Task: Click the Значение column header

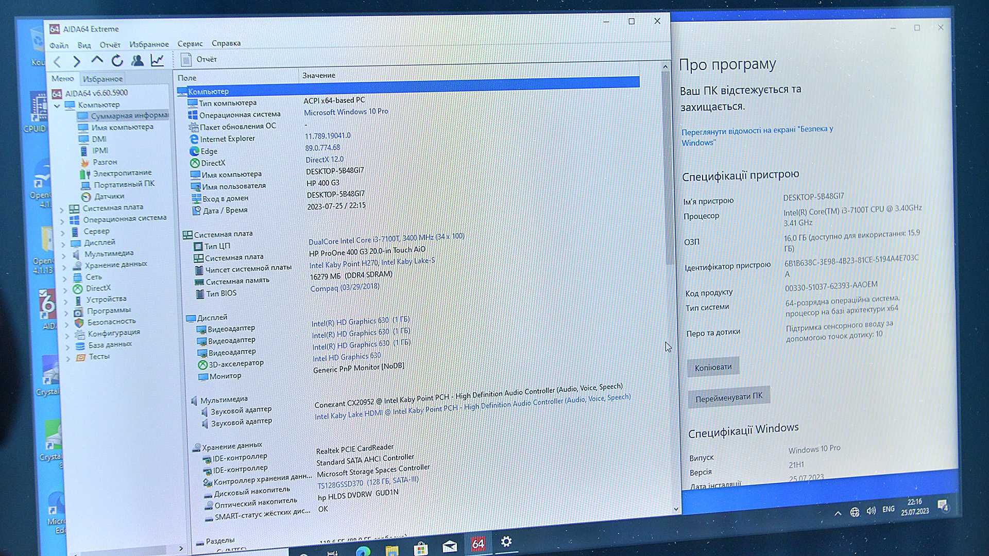Action: click(x=319, y=76)
